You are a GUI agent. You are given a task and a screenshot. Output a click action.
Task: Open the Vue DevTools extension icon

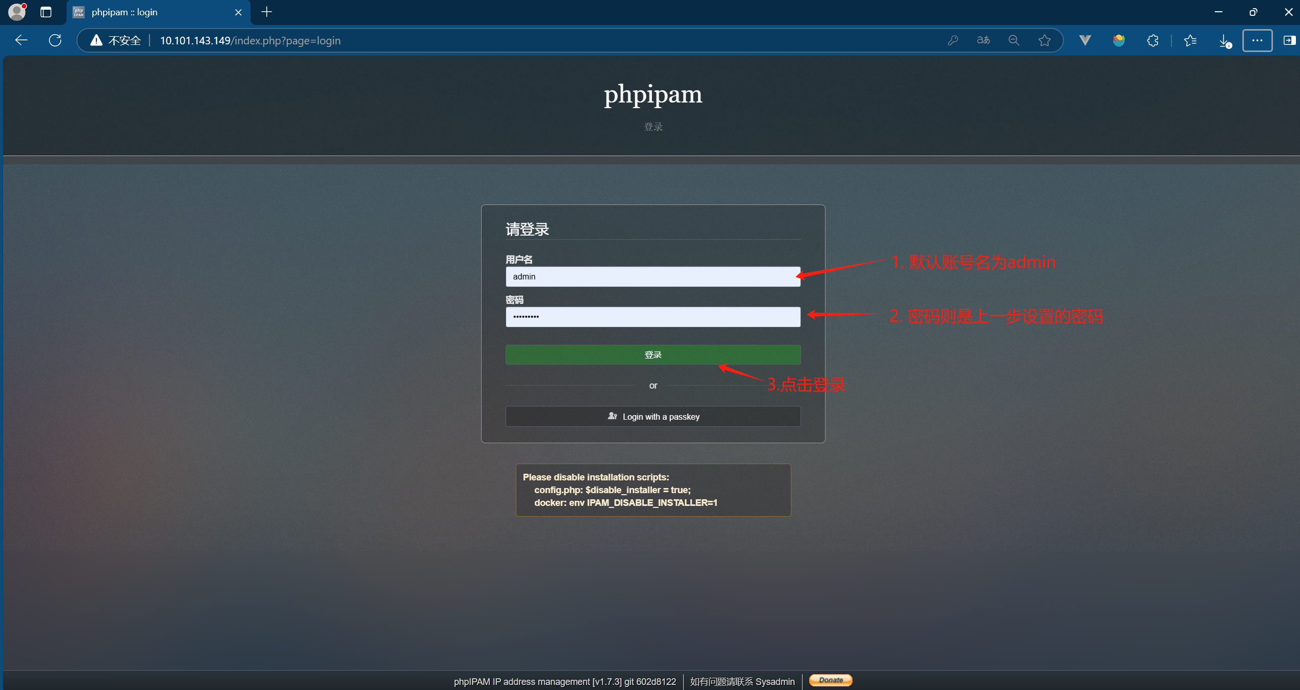coord(1085,40)
